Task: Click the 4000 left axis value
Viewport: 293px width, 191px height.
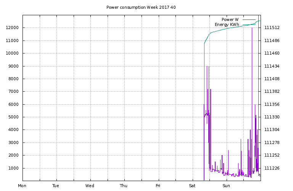Action: point(13,129)
